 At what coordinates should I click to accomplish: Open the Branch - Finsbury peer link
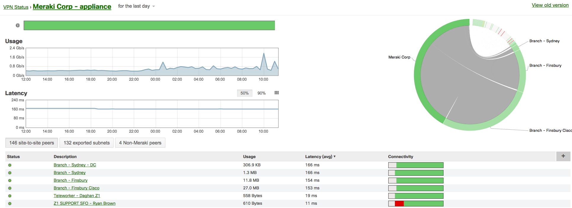(70, 180)
